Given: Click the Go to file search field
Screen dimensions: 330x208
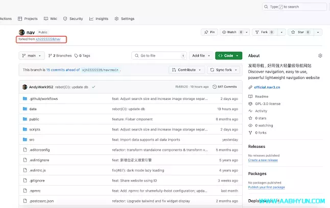Looking at the screenshot, I should (x=159, y=56).
